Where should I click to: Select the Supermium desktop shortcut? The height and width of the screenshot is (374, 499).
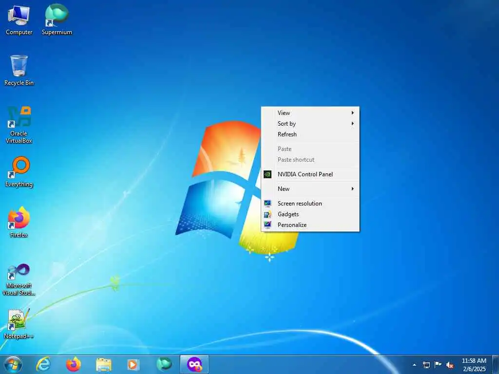pos(57,19)
